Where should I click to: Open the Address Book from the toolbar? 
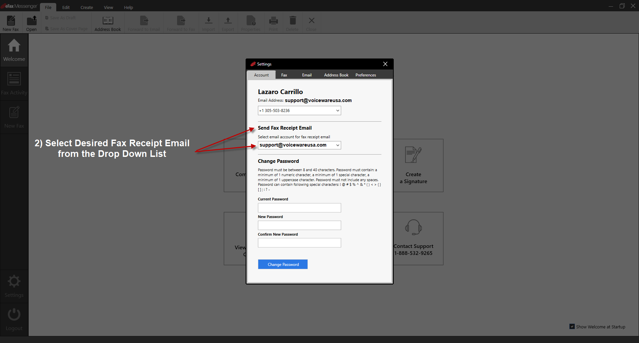pyautogui.click(x=108, y=23)
